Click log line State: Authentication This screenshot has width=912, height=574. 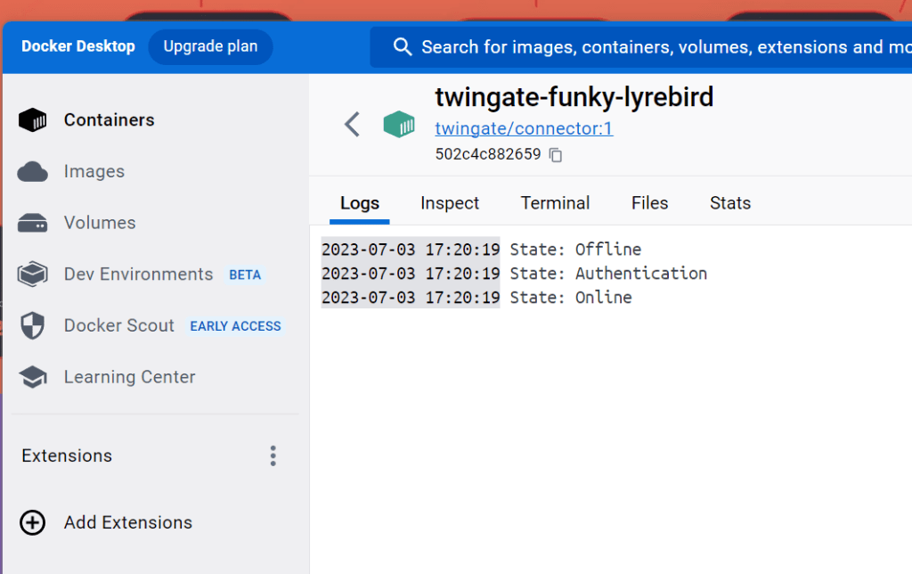(x=608, y=273)
